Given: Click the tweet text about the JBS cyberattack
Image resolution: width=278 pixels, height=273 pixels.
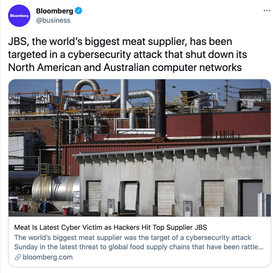Looking at the screenshot, I should click(127, 54).
